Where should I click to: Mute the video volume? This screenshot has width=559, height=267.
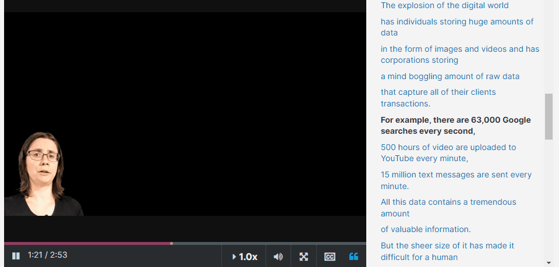pyautogui.click(x=278, y=257)
